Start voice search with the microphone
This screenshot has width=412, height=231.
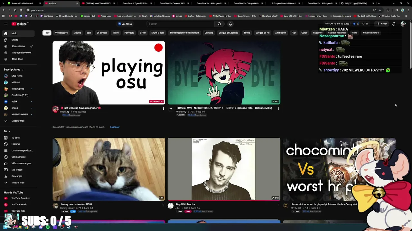[x=230, y=24]
